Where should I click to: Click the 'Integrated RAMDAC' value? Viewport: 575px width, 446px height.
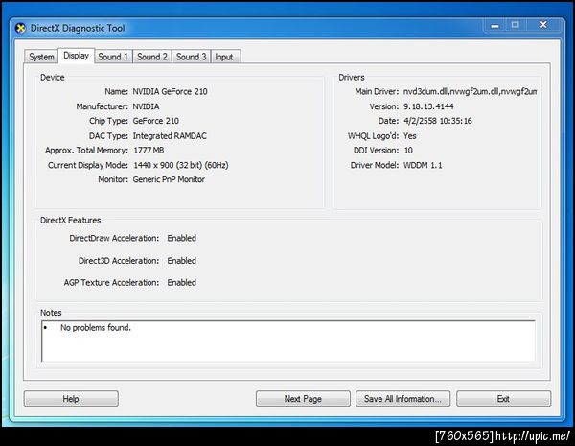coord(170,136)
